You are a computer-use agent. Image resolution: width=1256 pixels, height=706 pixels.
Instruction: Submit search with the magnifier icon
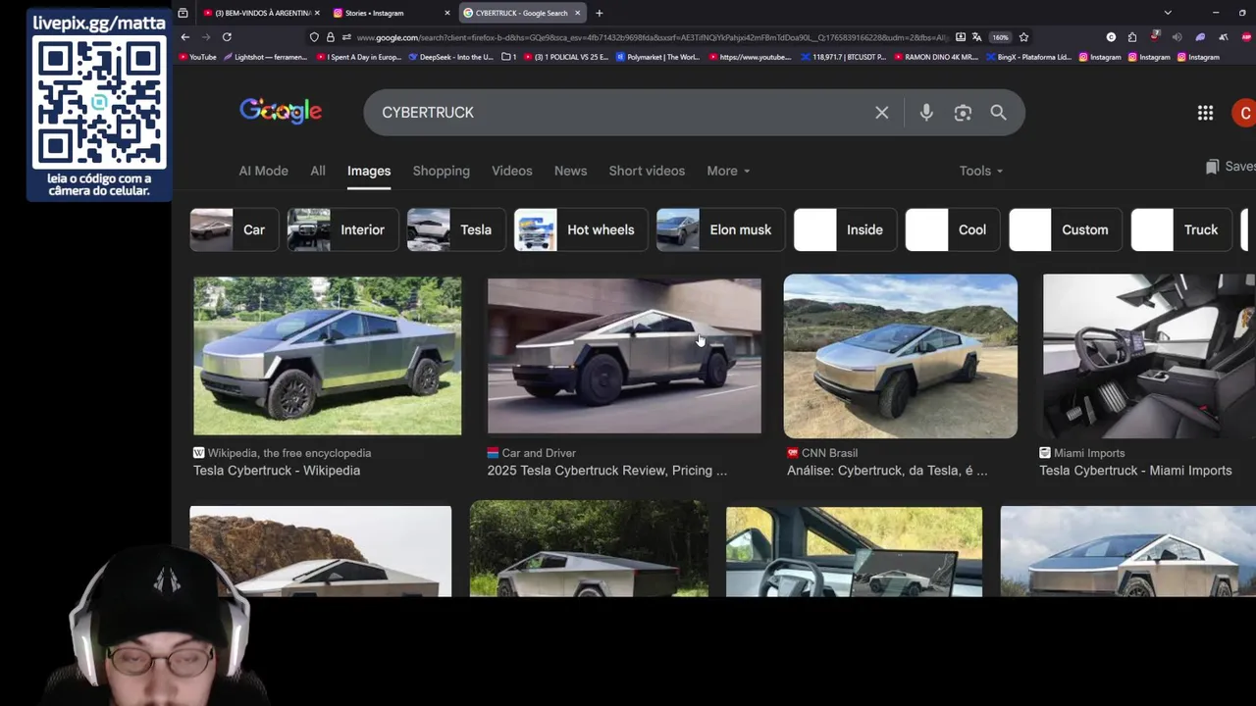click(998, 113)
